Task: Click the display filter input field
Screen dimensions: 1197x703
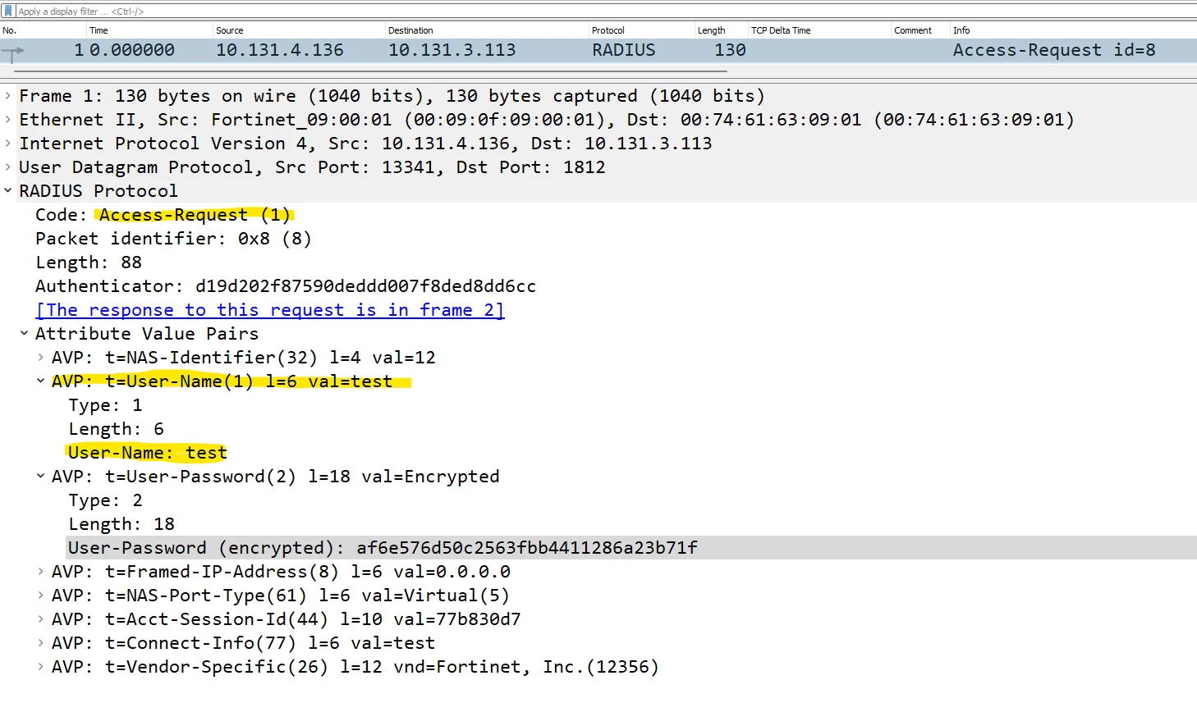Action: [x=606, y=11]
